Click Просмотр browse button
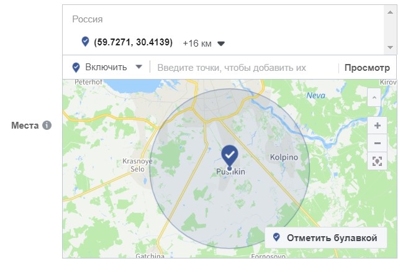The image size is (403, 261). click(x=367, y=68)
